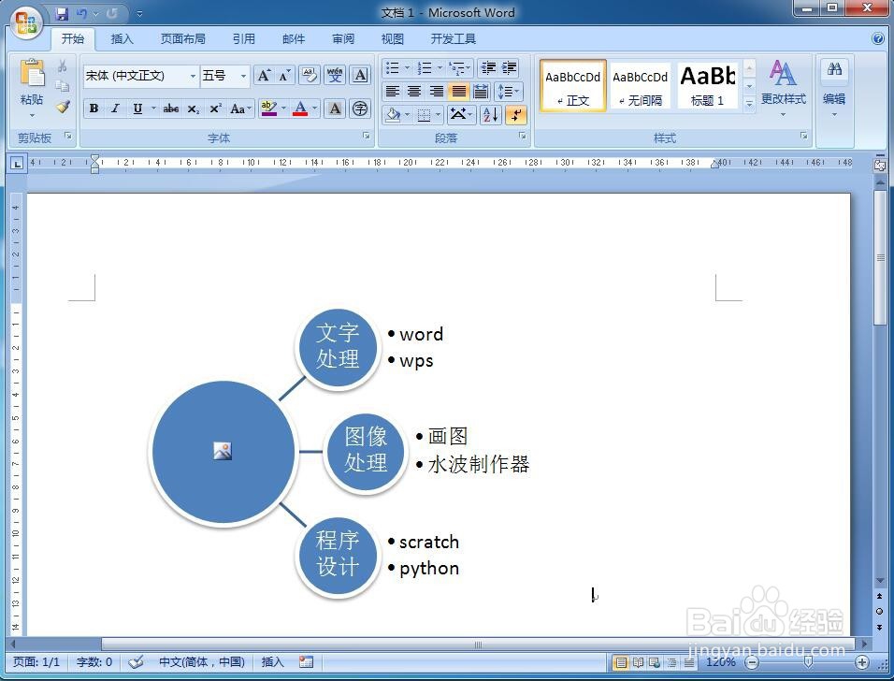Open the font size dropdown
The image size is (894, 681).
243,76
